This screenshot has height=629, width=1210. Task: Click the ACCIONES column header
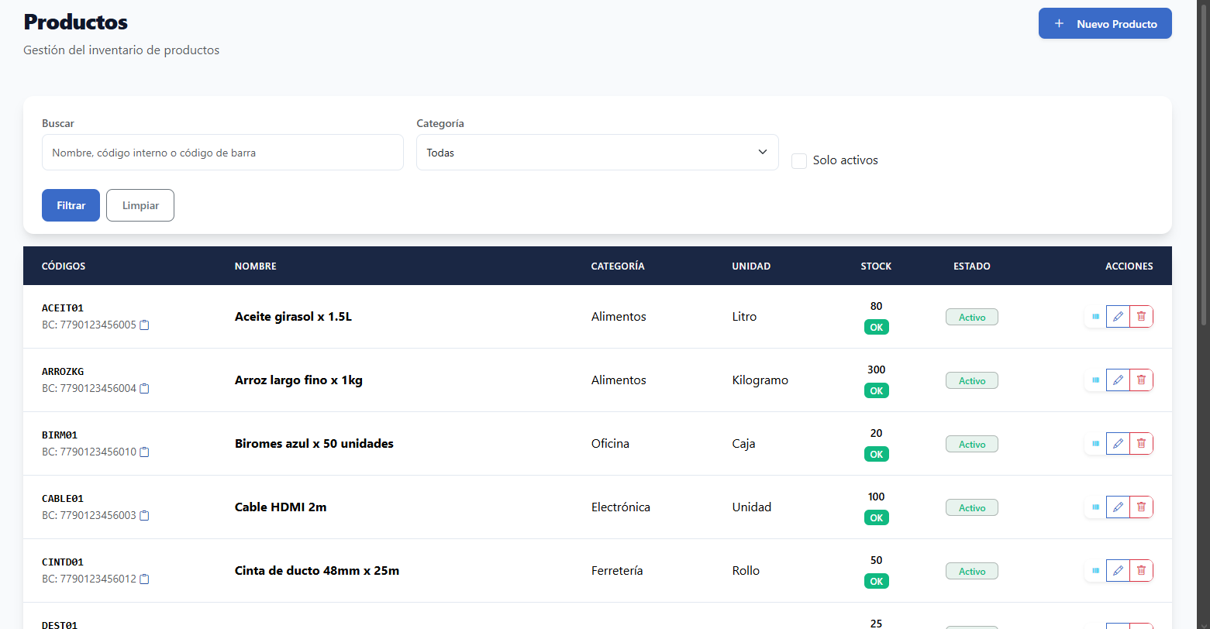click(1129, 266)
